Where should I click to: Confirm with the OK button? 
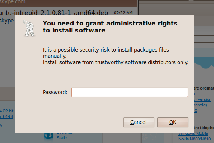click(x=173, y=122)
